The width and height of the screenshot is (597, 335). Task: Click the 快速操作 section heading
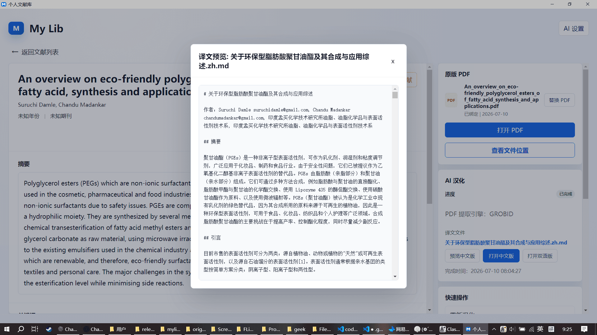(456, 298)
